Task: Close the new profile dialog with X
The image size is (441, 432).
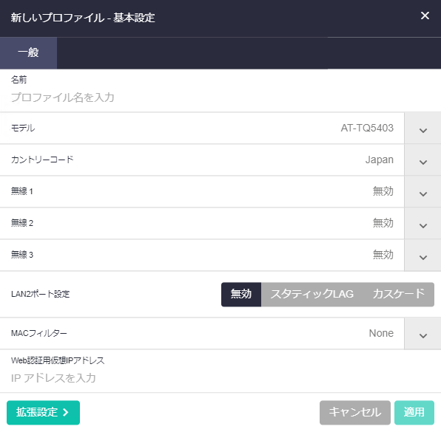Action: point(425,16)
